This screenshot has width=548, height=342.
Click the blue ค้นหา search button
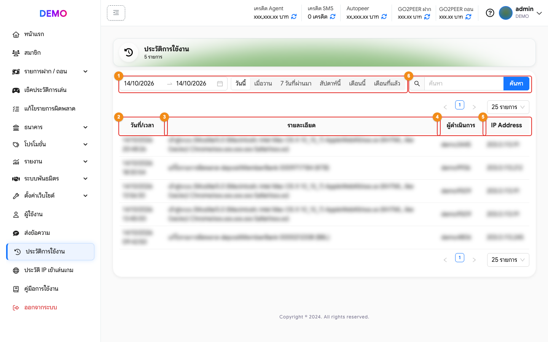pyautogui.click(x=516, y=84)
